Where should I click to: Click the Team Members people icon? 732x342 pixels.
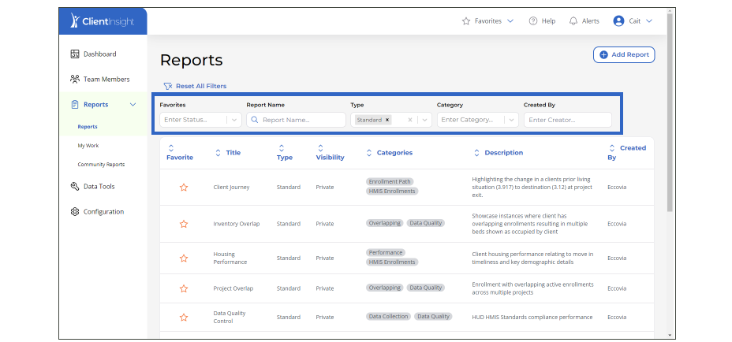(75, 80)
